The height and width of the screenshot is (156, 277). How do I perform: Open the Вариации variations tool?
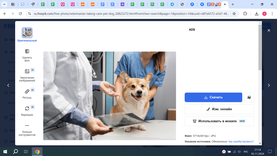(x=27, y=108)
